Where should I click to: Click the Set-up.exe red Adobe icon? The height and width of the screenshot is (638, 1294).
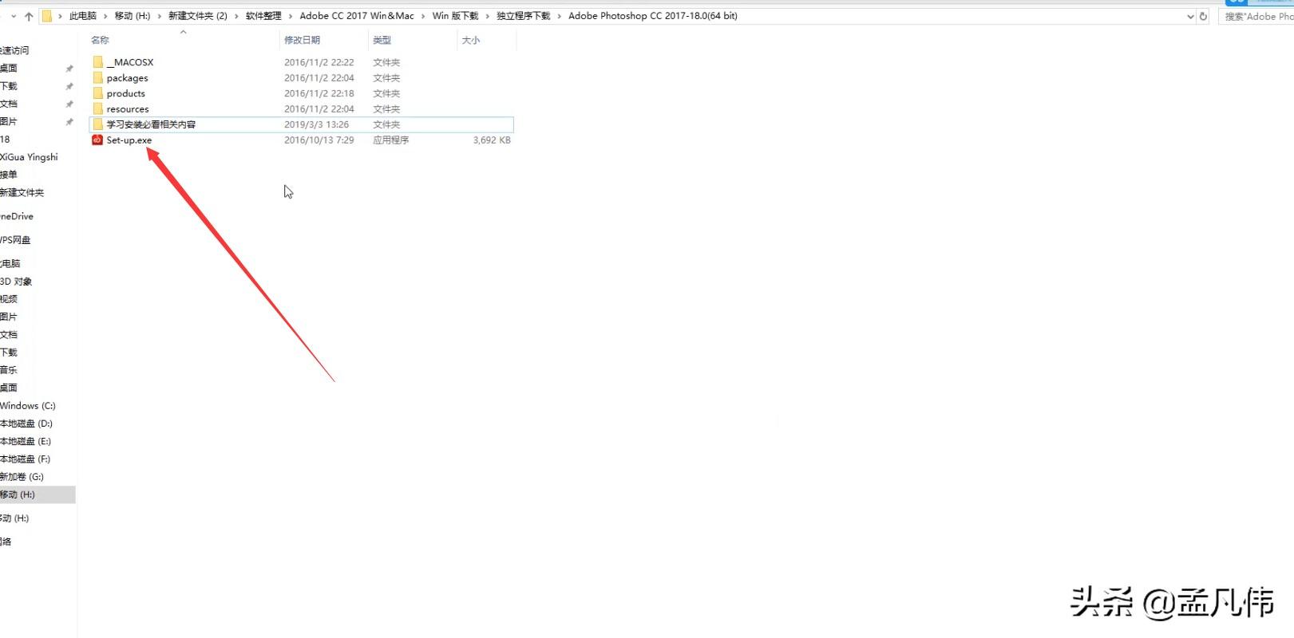(x=97, y=140)
